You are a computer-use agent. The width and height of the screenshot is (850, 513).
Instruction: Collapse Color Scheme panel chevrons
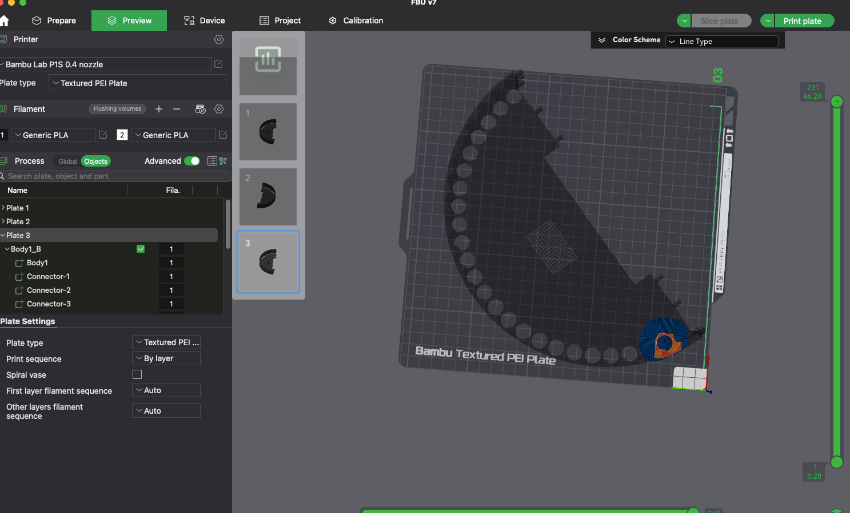coord(602,40)
